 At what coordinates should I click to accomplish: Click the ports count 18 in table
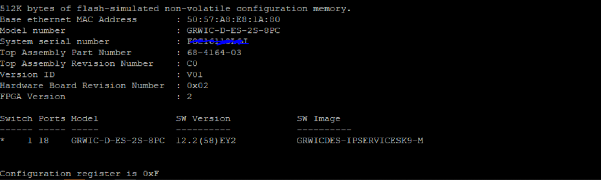click(44, 141)
